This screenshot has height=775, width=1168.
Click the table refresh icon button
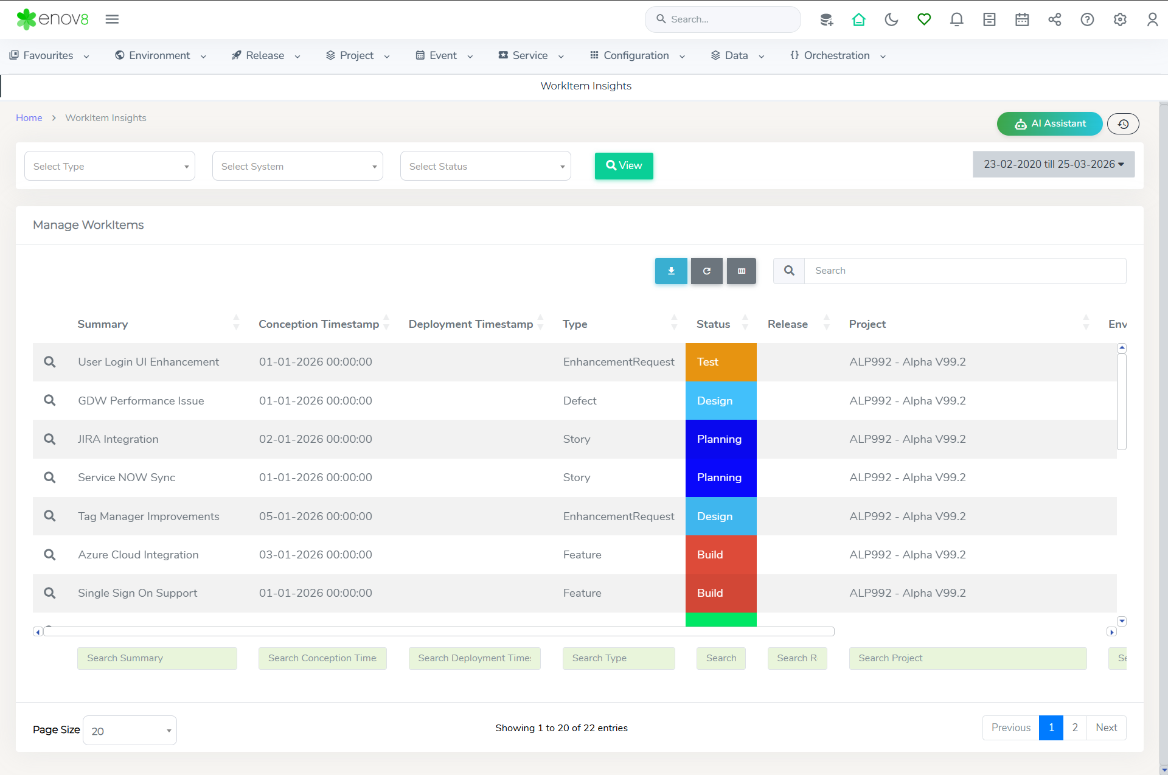(x=706, y=271)
